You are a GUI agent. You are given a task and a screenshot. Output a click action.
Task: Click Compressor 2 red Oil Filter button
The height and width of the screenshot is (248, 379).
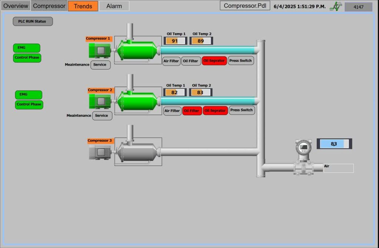pos(192,111)
